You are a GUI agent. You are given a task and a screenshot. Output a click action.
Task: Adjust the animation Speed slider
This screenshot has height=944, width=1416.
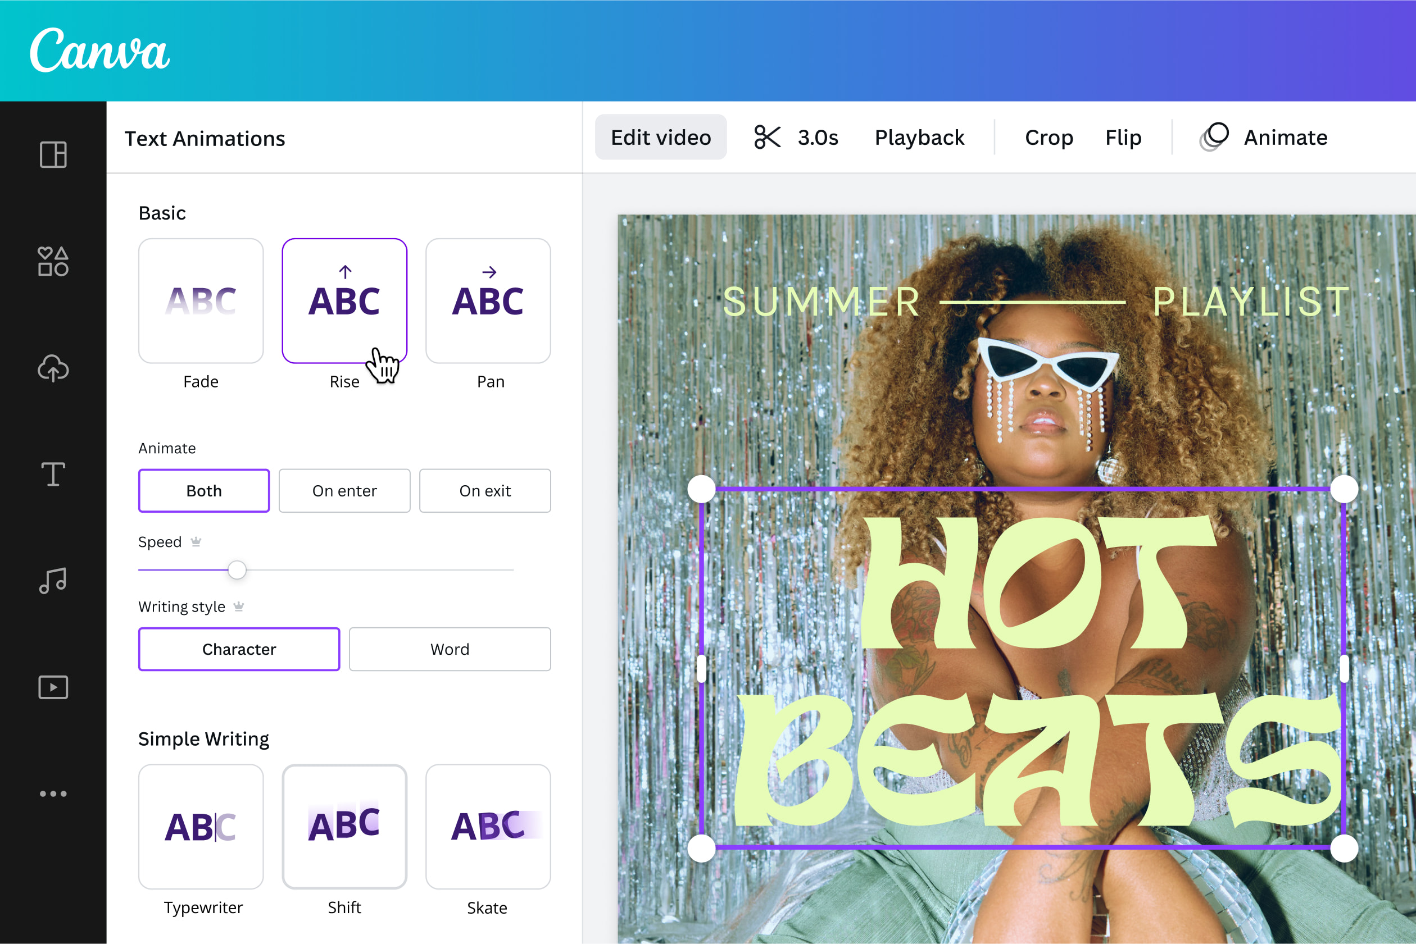[x=237, y=569]
